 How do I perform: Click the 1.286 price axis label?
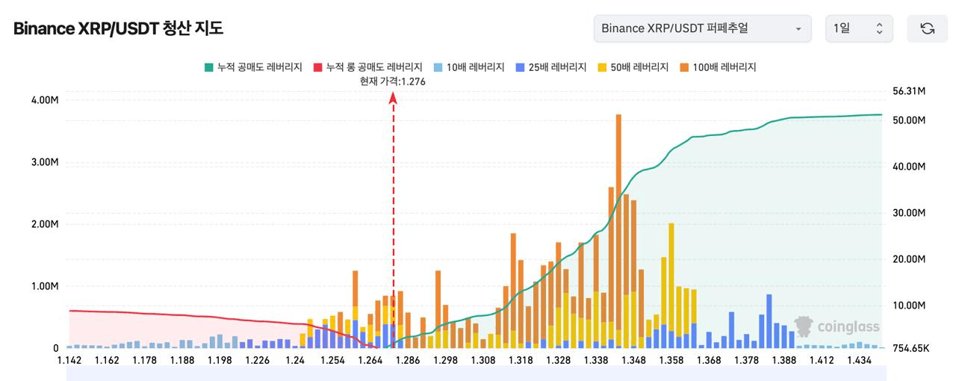(408, 360)
